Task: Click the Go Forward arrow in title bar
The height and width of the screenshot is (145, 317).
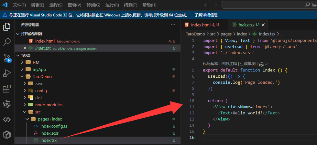Action: click(x=215, y=5)
